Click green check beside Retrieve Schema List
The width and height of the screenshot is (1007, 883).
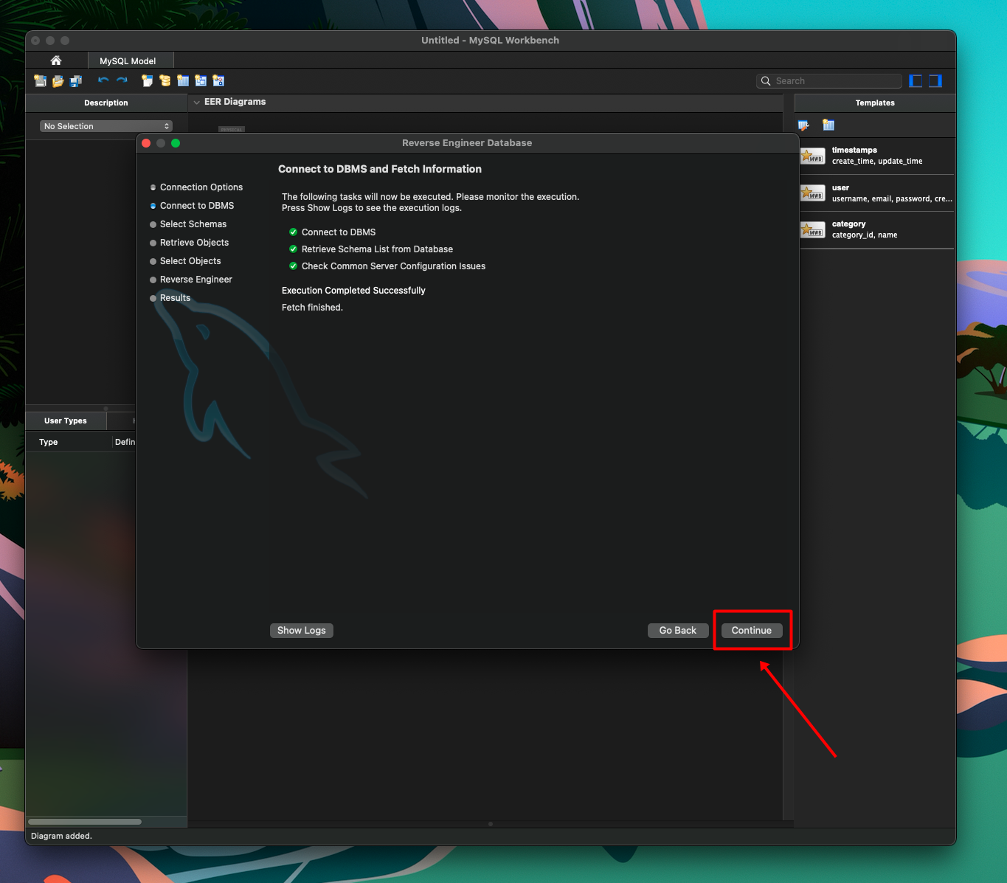pos(293,249)
